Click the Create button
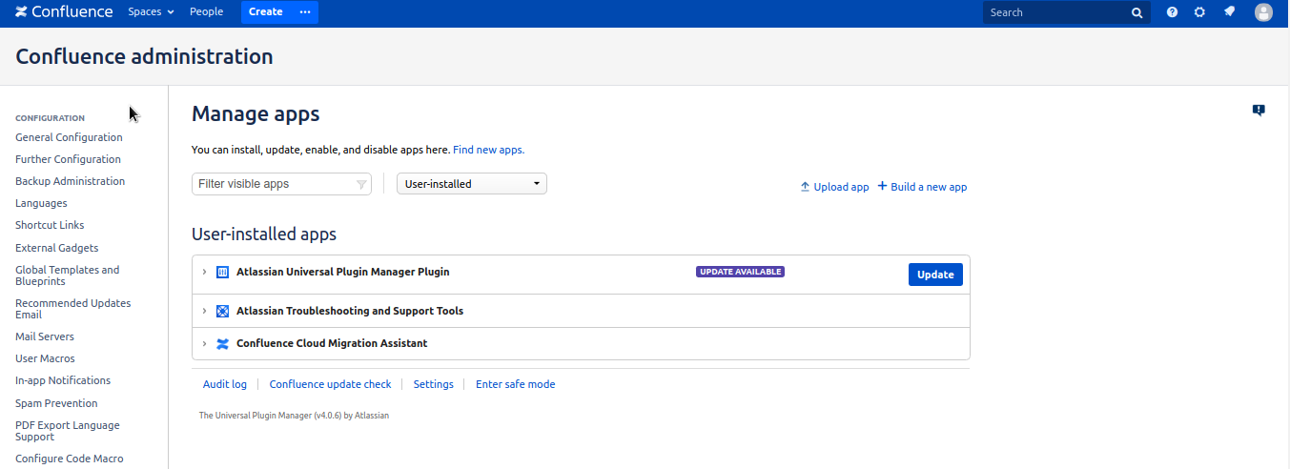Viewport: 1290px width, 469px height. [x=266, y=12]
